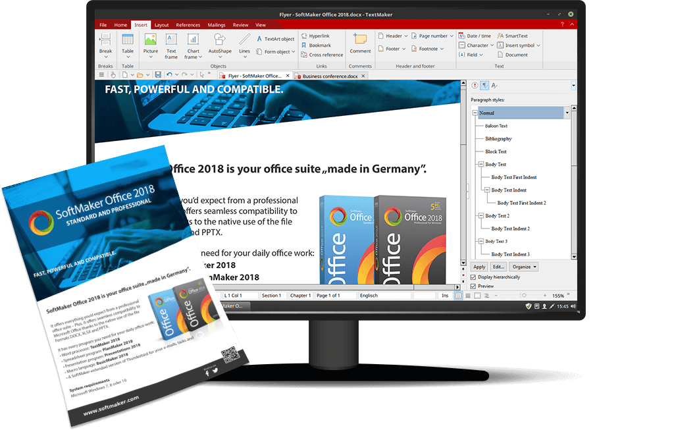Click the Text frame icon

171,43
